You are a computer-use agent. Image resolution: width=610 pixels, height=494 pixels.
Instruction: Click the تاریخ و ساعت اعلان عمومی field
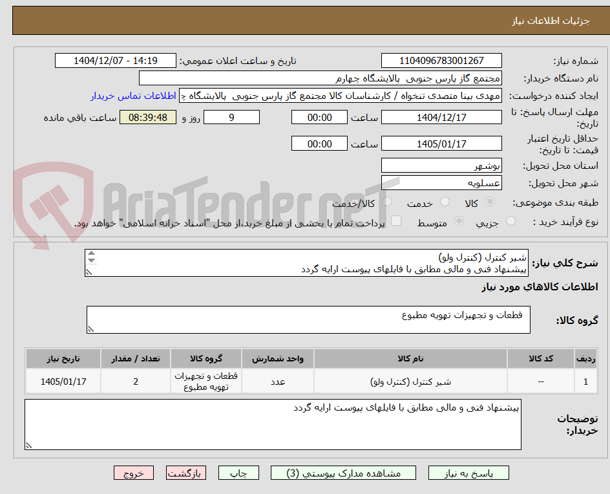pyautogui.click(x=116, y=61)
